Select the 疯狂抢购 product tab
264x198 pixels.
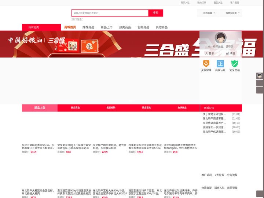(111, 108)
